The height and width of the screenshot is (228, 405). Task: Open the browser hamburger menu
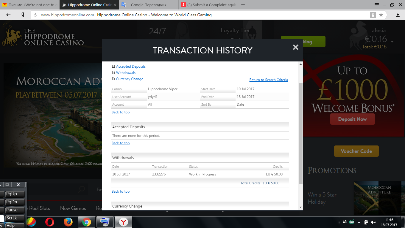click(x=377, y=5)
